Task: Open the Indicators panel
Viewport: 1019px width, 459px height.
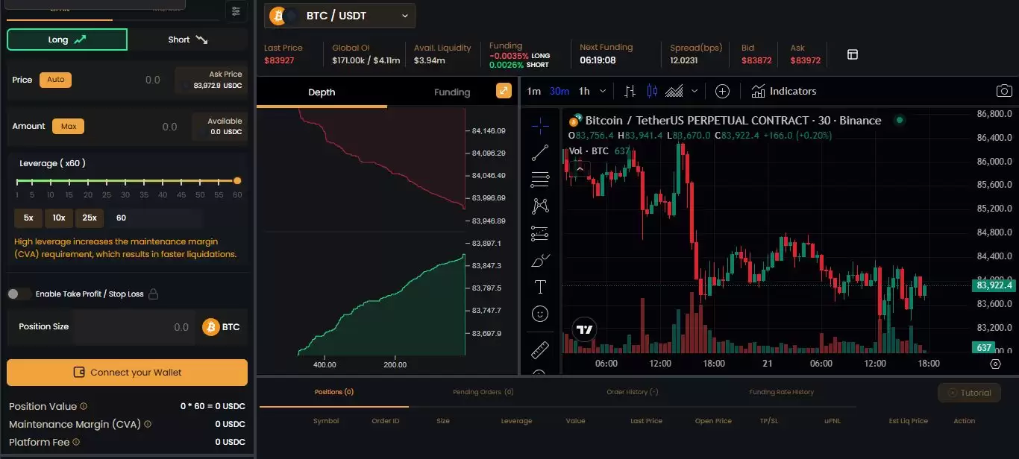Action: [x=783, y=90]
